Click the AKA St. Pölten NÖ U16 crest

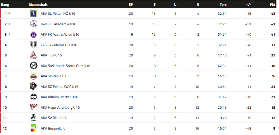pos(33,14)
